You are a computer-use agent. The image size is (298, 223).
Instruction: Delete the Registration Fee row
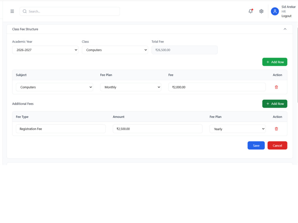[x=276, y=129]
